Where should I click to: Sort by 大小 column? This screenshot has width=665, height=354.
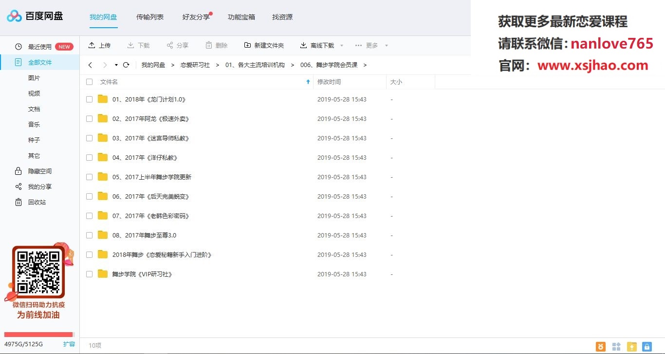click(x=396, y=82)
